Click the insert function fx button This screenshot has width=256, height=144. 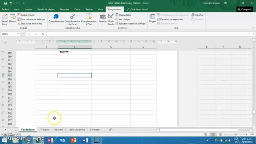(x=43, y=34)
